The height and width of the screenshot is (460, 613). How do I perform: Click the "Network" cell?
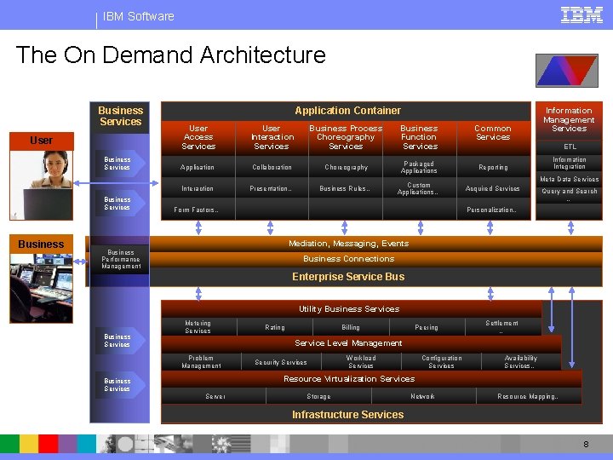424,396
